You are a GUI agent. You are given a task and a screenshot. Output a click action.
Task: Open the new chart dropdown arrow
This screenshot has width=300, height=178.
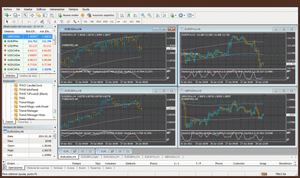[x=11, y=15]
